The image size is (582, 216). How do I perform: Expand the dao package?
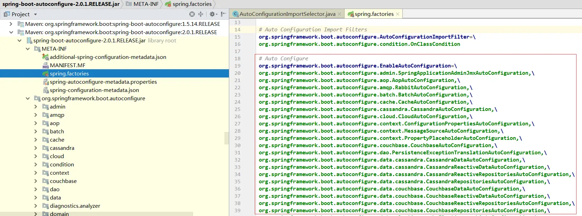tap(36, 189)
